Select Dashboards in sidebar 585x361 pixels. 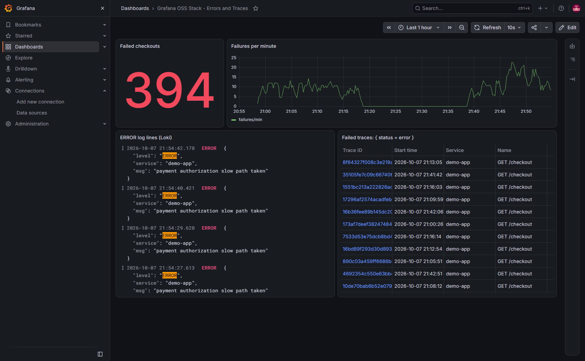(x=51, y=47)
